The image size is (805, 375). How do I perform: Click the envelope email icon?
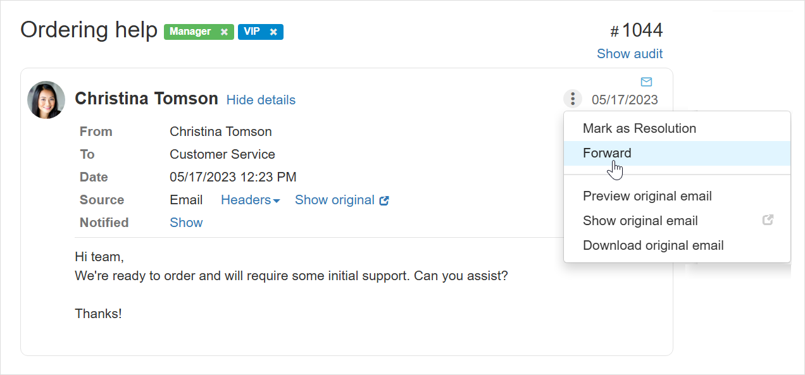(646, 82)
